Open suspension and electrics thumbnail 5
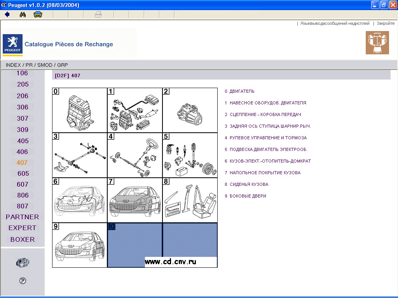The width and height of the screenshot is (398, 298). [190, 155]
